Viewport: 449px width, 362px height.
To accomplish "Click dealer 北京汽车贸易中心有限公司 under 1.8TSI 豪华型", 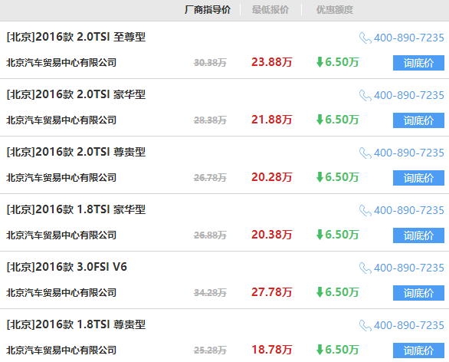I will (61, 235).
